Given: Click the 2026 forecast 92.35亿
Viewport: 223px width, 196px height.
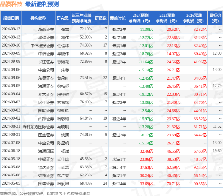Looking at the screenshot, I should click(x=200, y=167).
